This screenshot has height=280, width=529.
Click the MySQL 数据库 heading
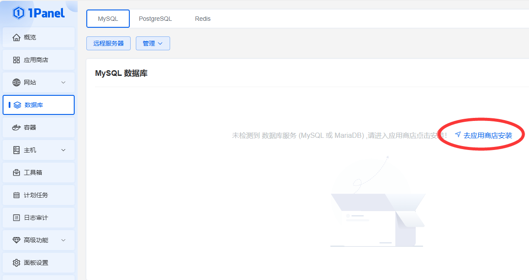(121, 73)
